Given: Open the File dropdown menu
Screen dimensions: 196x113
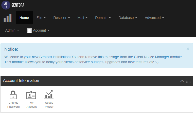Looking at the screenshot, I should point(41,18).
